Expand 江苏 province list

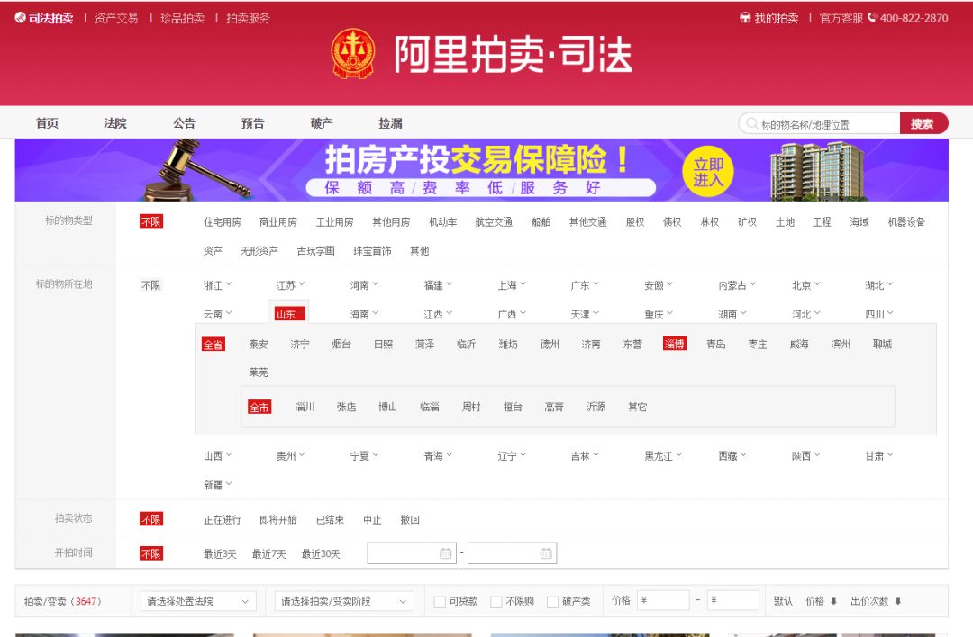click(x=290, y=285)
